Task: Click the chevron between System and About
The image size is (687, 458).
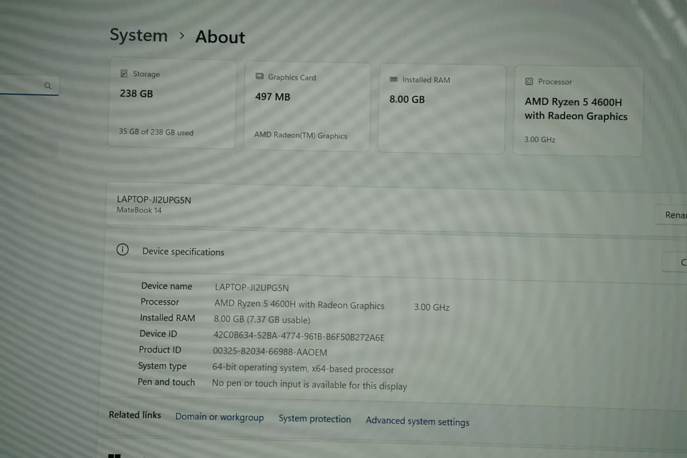Action: pyautogui.click(x=181, y=35)
